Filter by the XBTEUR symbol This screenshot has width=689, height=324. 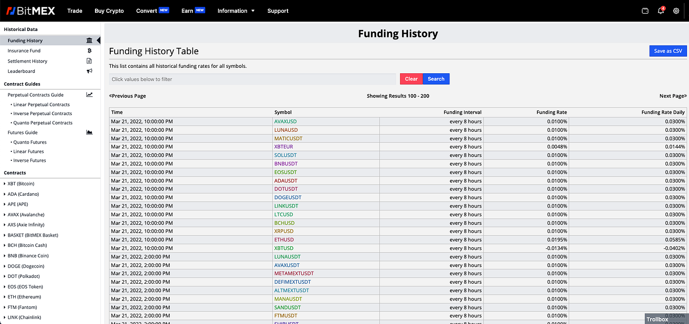pos(284,147)
